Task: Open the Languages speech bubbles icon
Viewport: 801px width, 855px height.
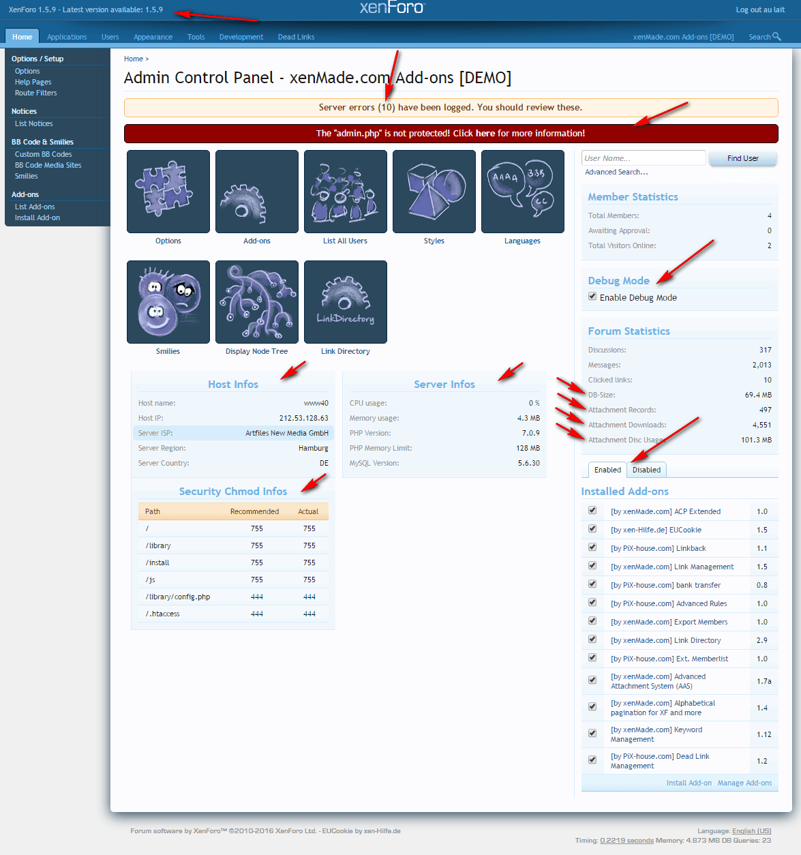Action: 523,192
